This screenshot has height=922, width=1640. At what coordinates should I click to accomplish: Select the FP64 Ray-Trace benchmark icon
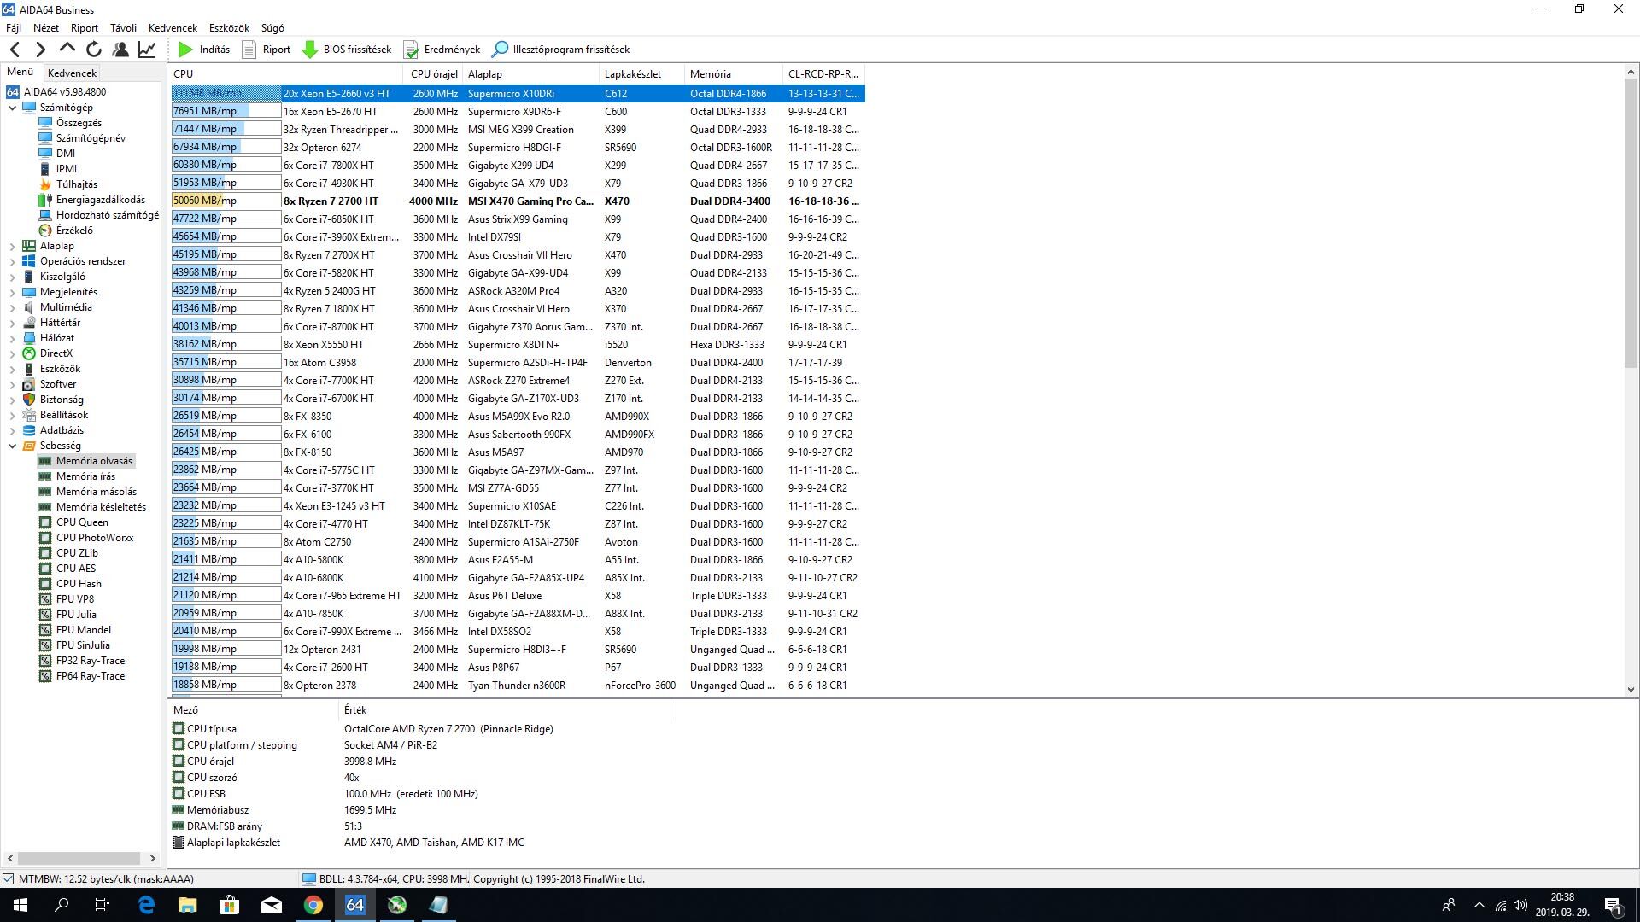pyautogui.click(x=45, y=676)
